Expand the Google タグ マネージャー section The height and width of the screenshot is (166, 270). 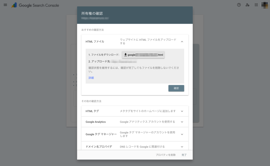182,134
